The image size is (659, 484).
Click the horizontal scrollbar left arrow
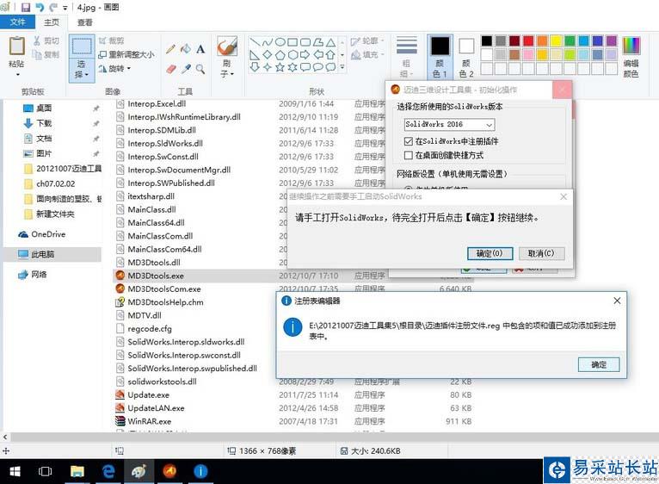(x=5, y=437)
